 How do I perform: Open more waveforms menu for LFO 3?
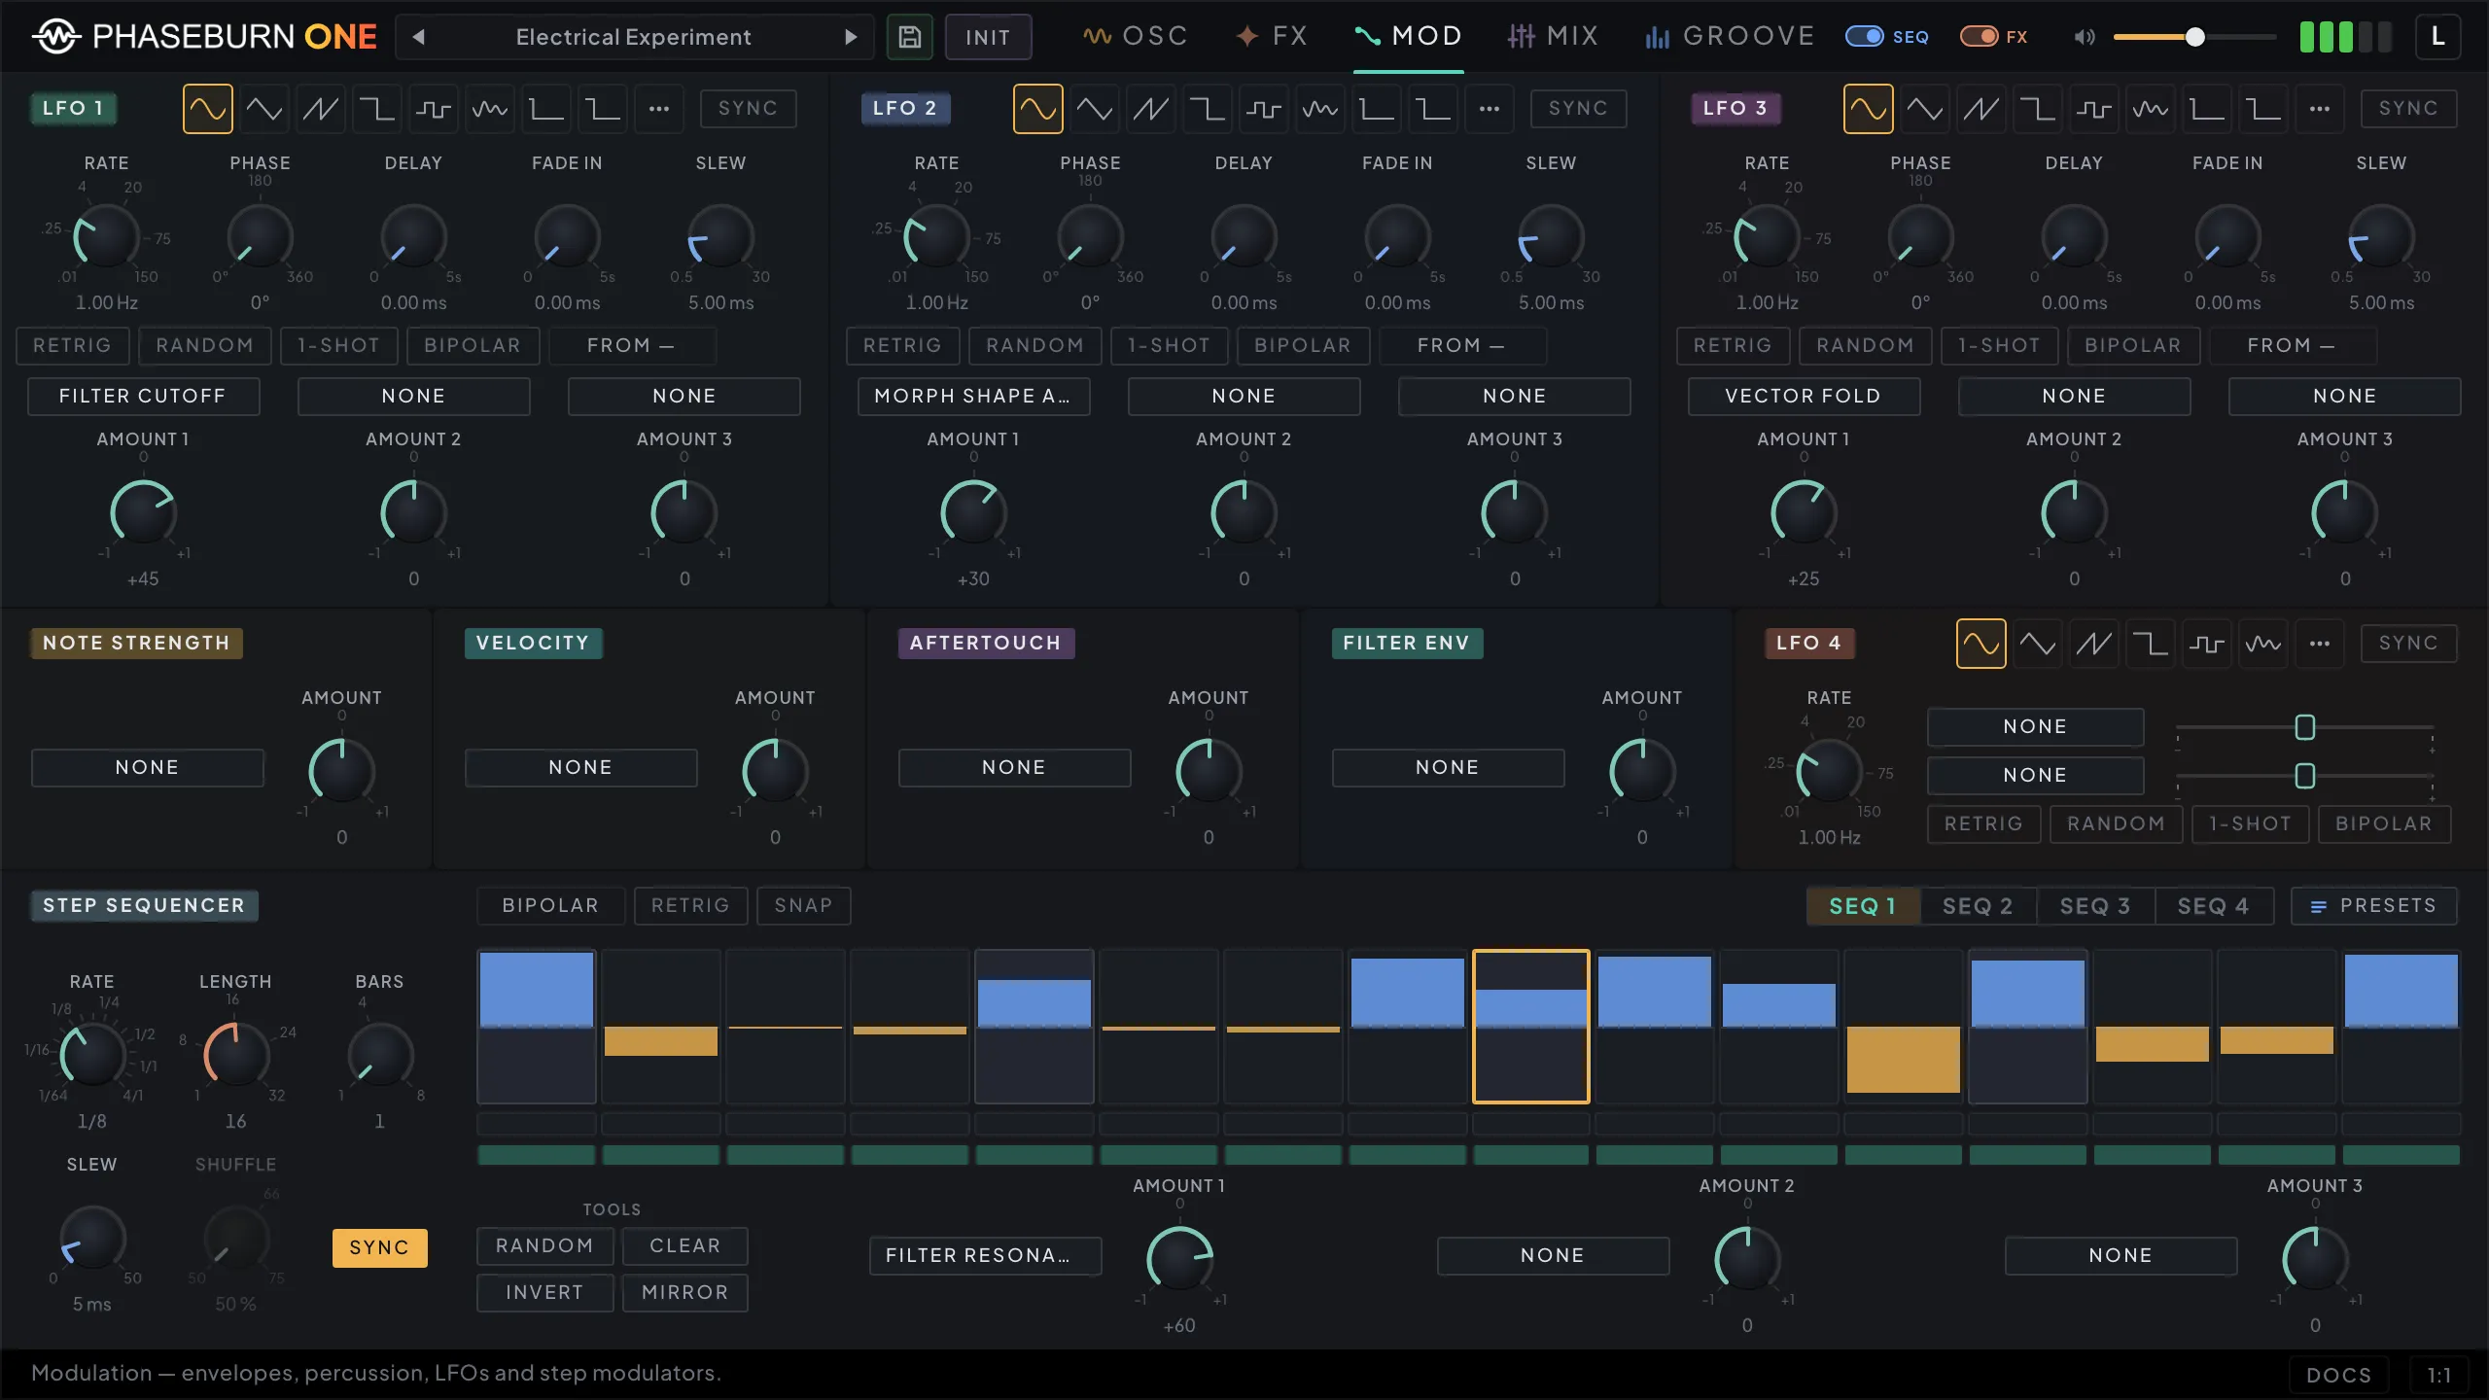[x=2319, y=109]
